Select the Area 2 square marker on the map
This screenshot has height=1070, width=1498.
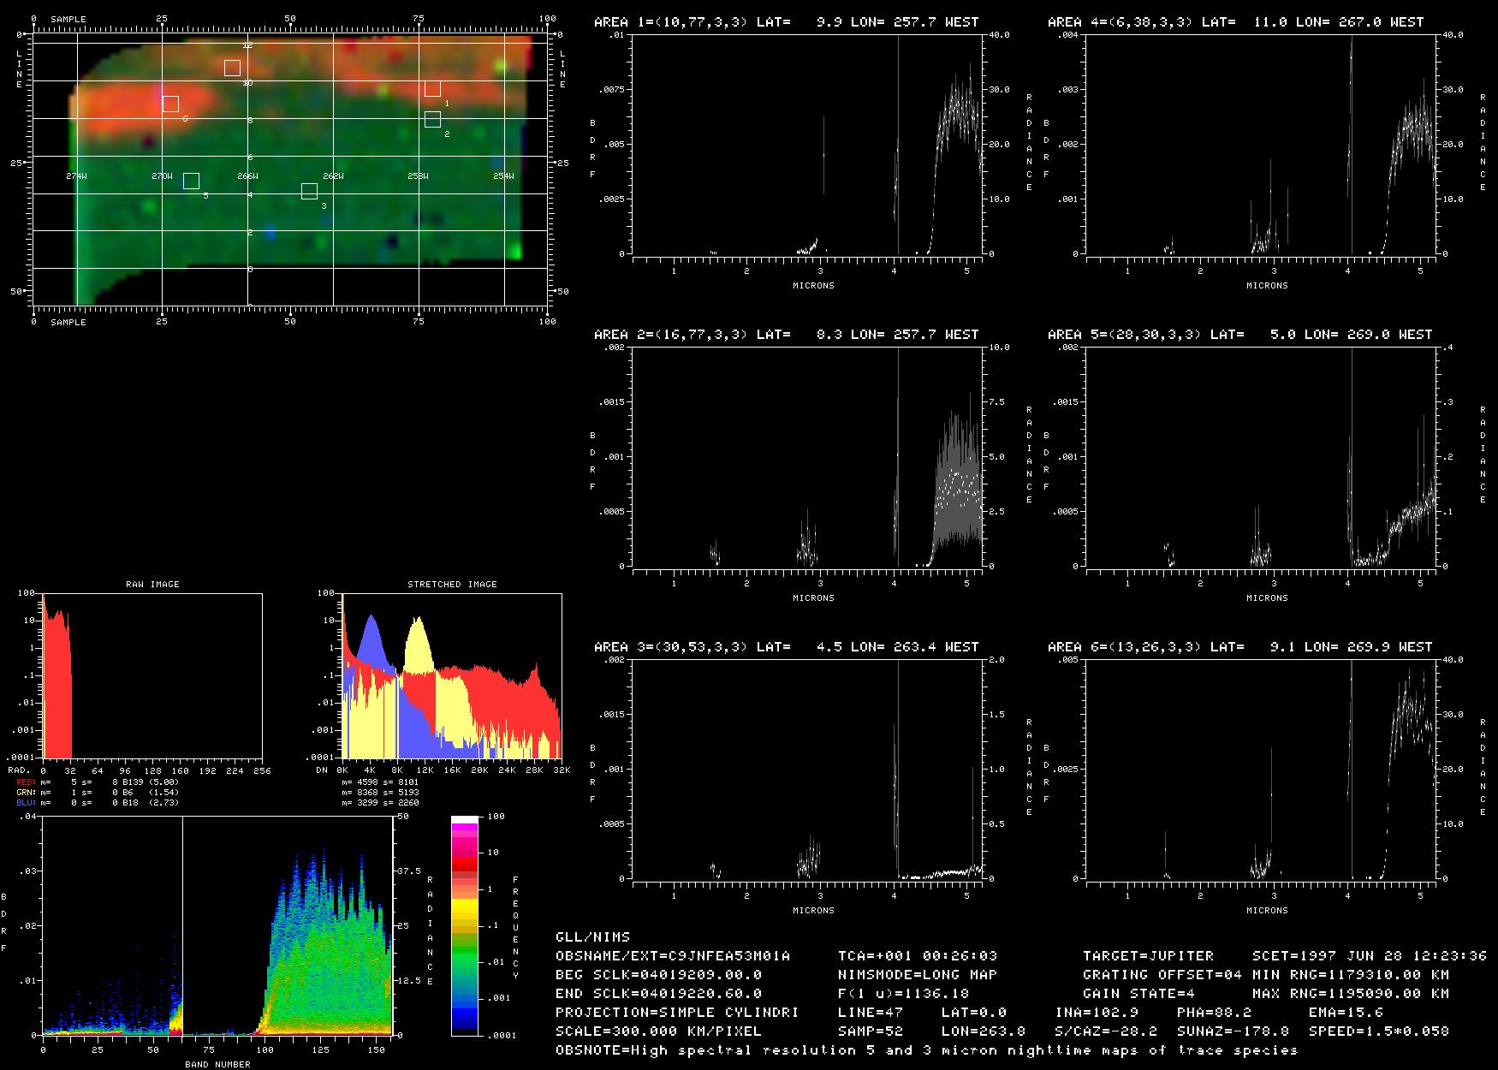432,120
